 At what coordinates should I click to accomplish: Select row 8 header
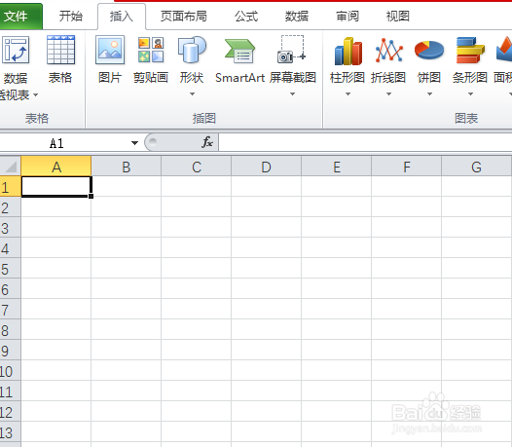pos(10,330)
